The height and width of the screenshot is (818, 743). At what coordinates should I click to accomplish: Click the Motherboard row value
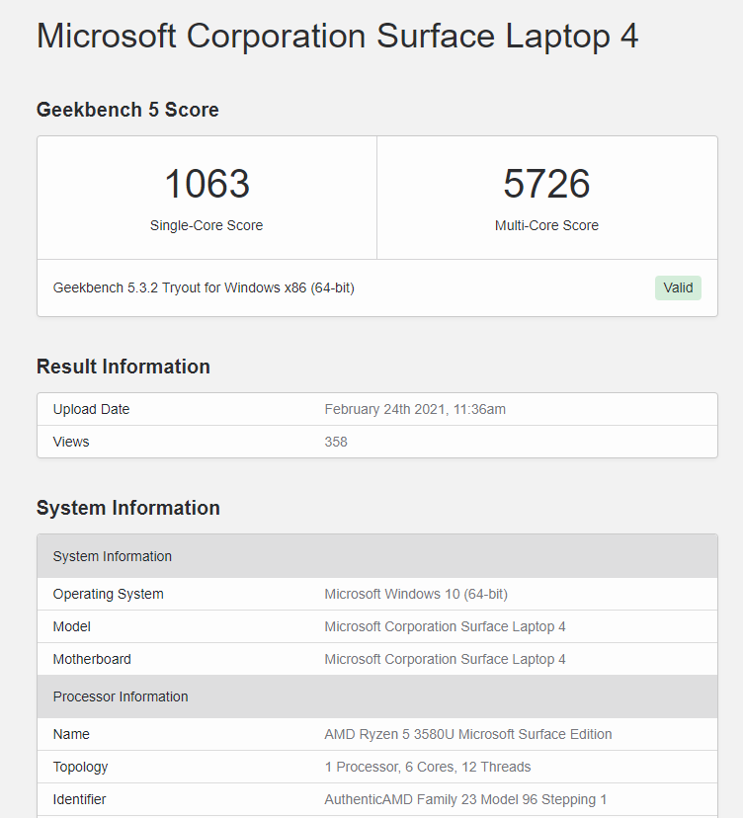tap(445, 659)
